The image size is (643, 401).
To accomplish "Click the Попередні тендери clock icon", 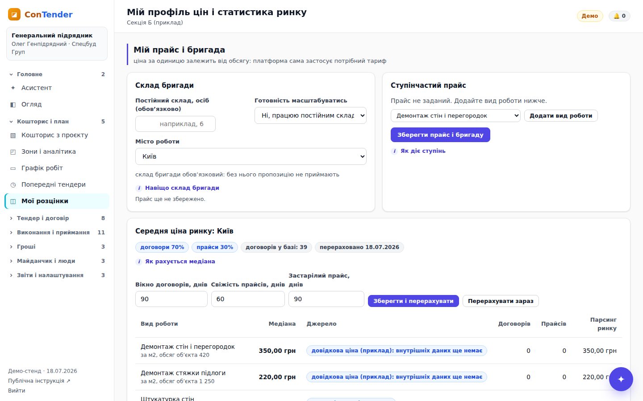I will point(13,184).
